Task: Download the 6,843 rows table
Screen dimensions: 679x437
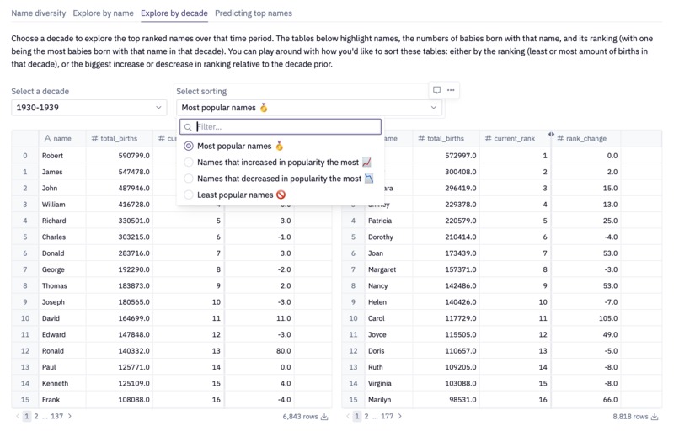Action: [x=324, y=417]
